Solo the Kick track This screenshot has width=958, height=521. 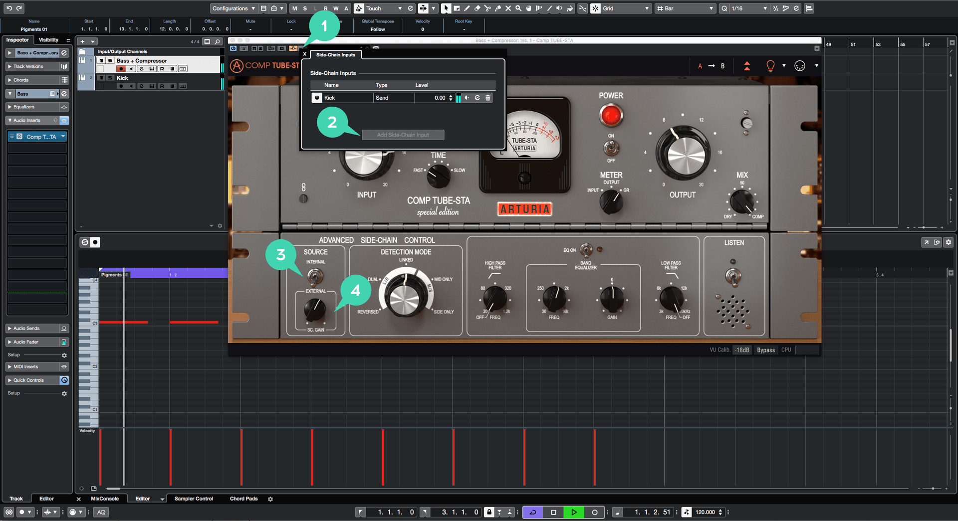tap(110, 78)
